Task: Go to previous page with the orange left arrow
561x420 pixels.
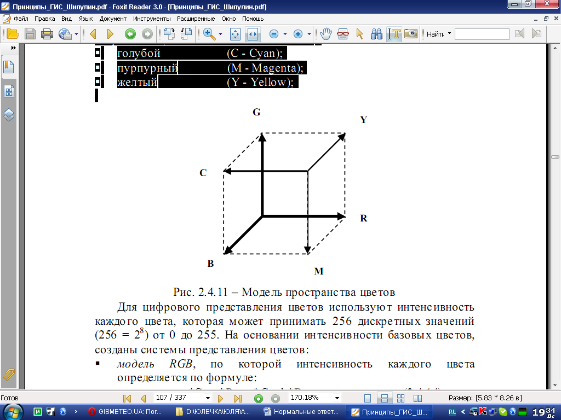Action: pos(93,34)
